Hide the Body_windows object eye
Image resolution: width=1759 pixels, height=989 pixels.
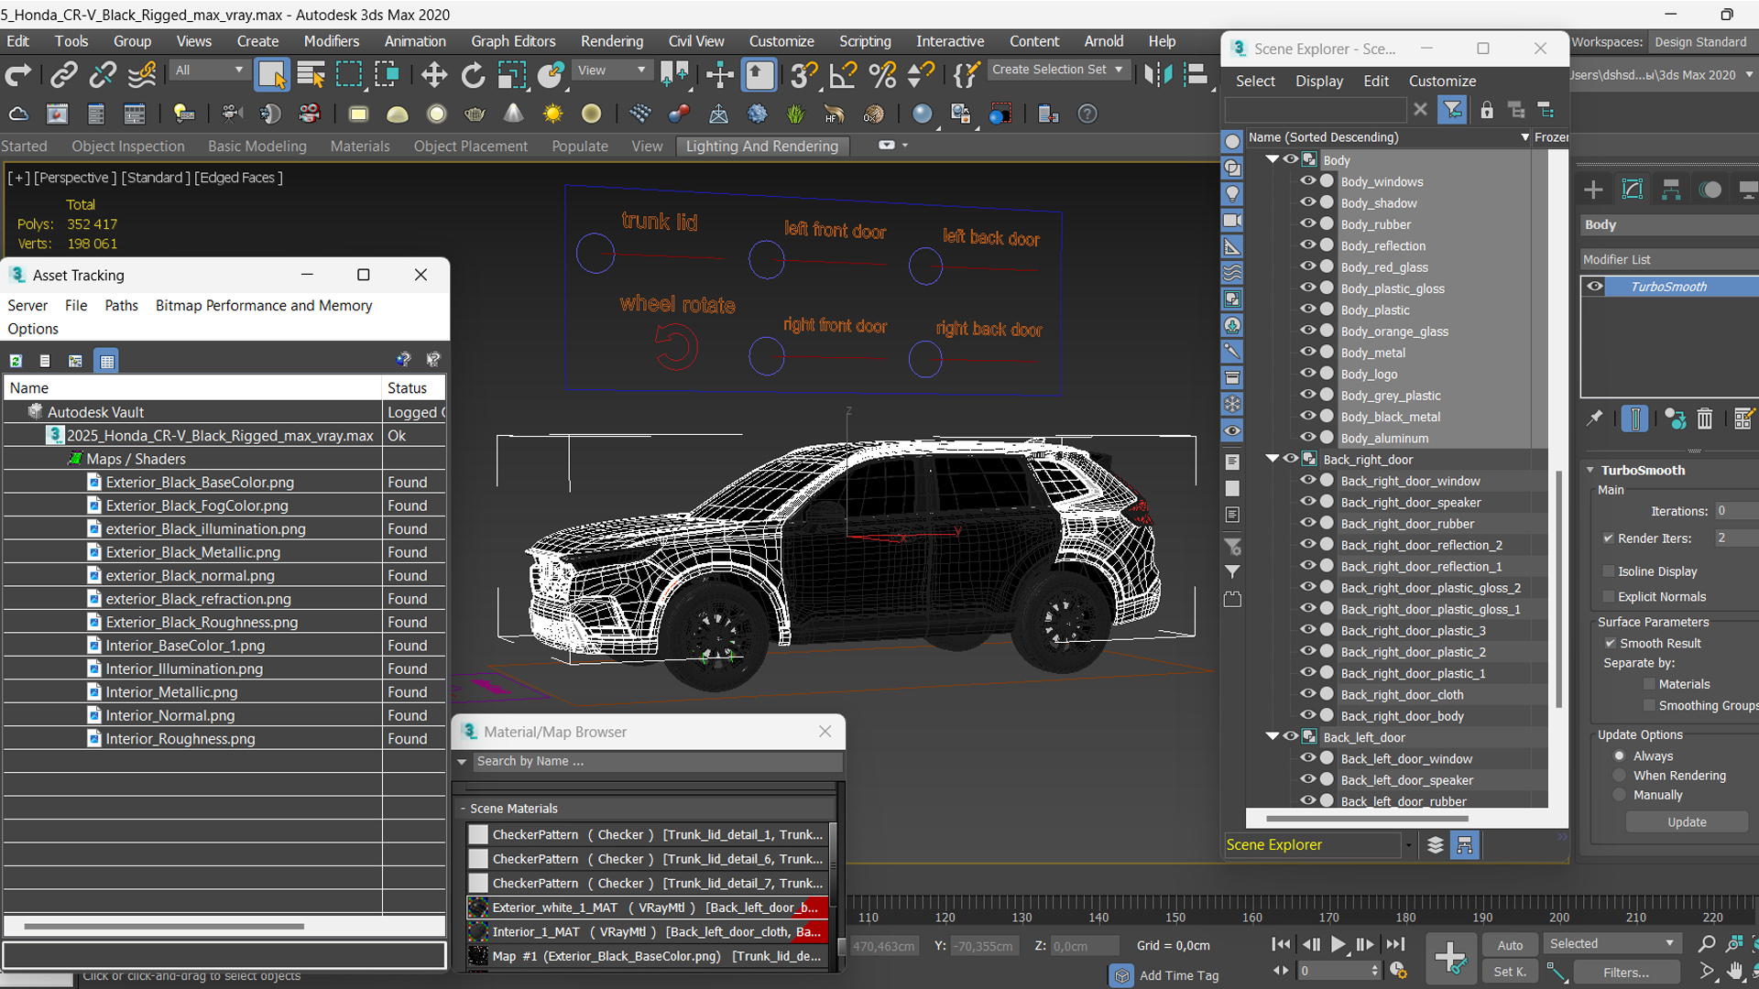coord(1307,181)
